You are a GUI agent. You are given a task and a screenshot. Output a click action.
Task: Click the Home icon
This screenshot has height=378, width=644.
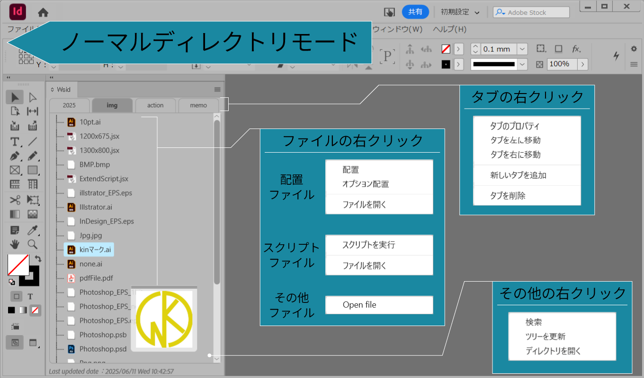tap(43, 12)
